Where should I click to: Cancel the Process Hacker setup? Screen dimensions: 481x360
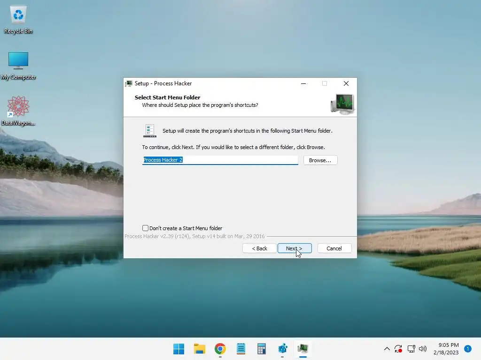click(334, 248)
